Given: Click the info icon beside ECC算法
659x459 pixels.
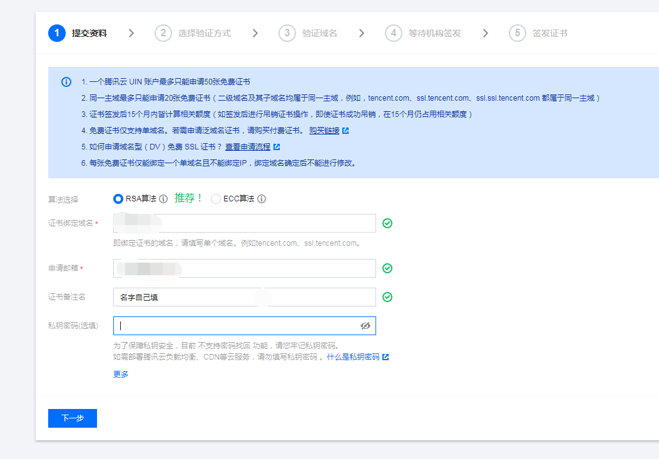Looking at the screenshot, I should [262, 199].
